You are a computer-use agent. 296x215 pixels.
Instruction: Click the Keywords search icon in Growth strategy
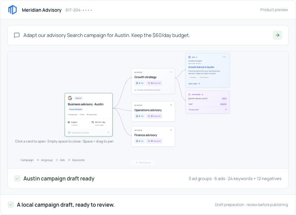[x=149, y=83]
